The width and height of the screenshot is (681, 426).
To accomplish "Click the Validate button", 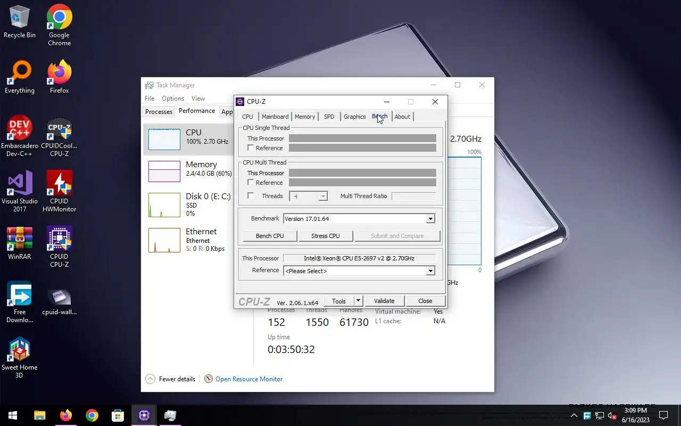I will (x=384, y=301).
